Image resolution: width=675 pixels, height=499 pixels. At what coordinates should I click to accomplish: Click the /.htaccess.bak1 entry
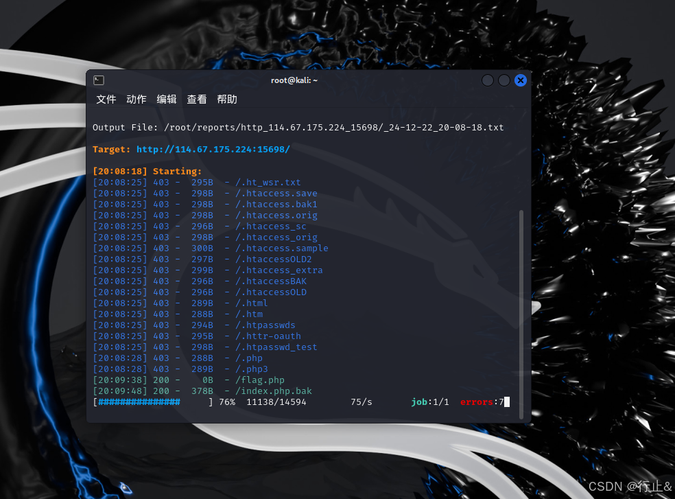click(x=276, y=205)
